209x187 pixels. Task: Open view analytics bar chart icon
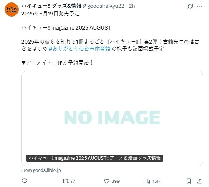point(148,181)
